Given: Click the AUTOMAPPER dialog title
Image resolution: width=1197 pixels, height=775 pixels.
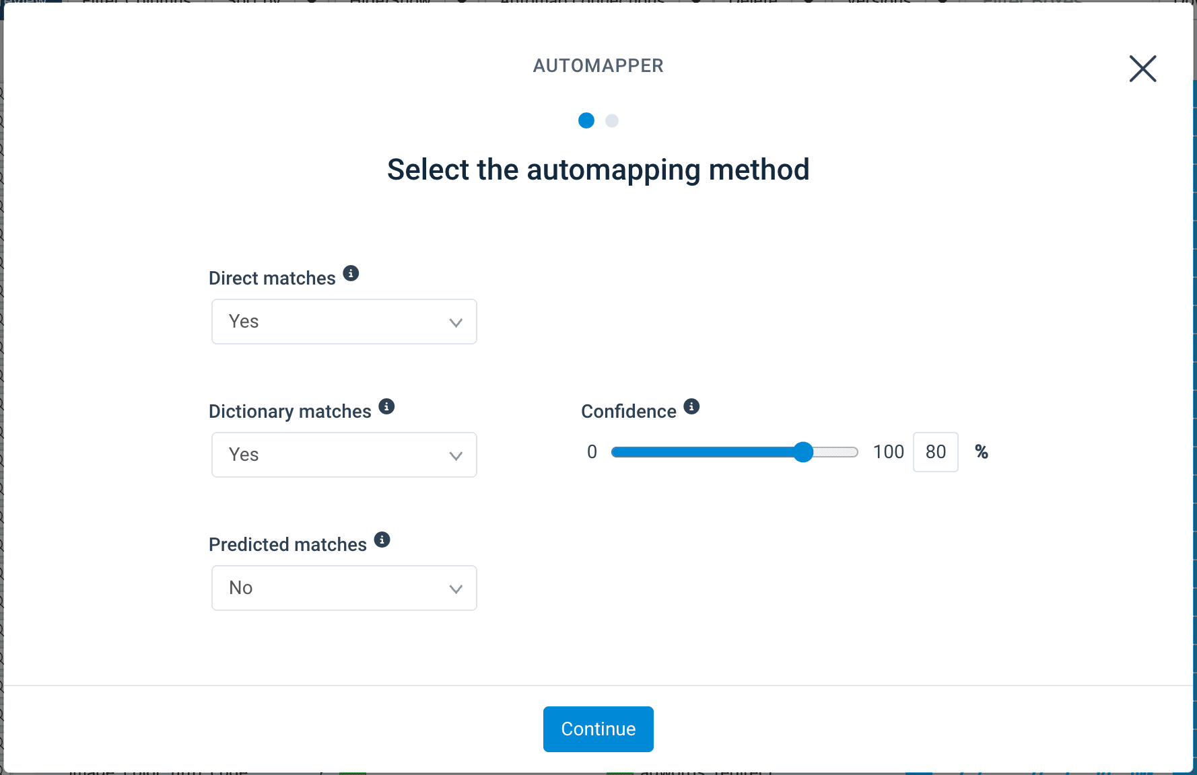Looking at the screenshot, I should click(598, 66).
